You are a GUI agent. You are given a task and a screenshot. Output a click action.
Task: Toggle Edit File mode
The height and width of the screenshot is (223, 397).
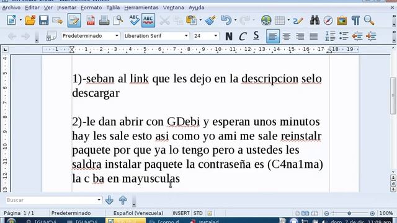coord(74,20)
